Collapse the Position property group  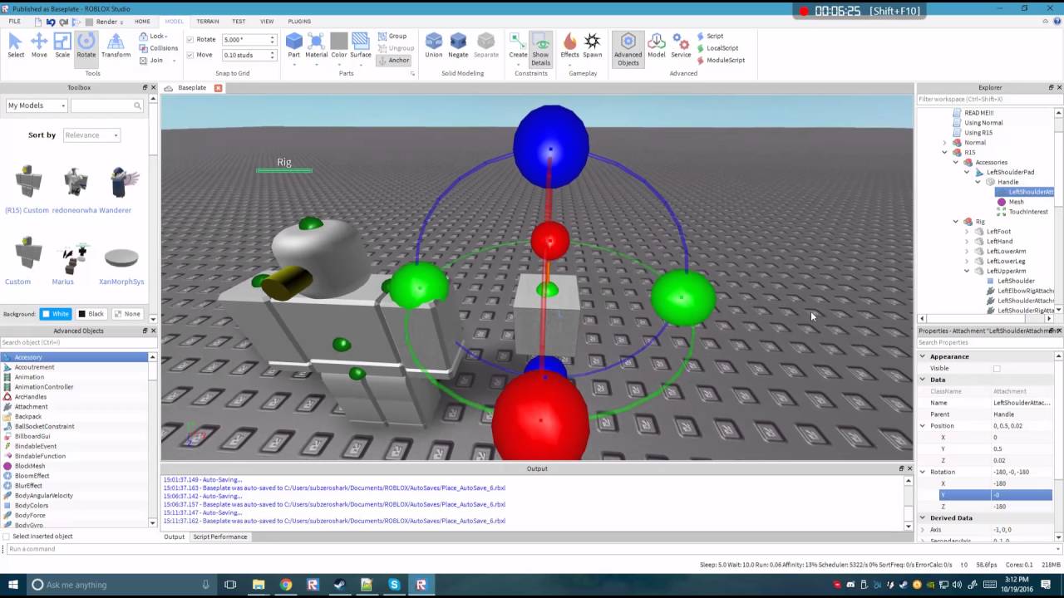[922, 426]
